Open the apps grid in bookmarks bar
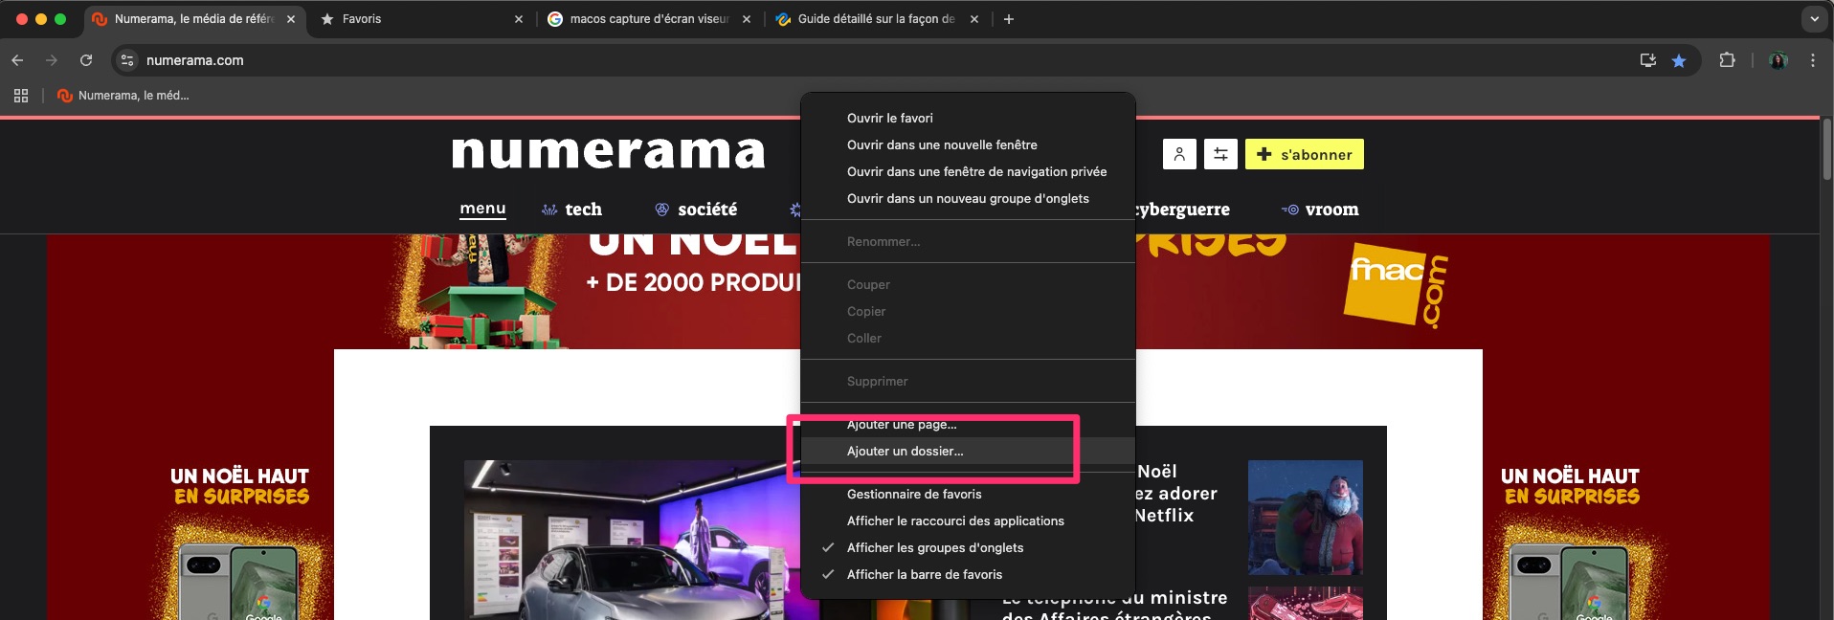This screenshot has width=1834, height=620. tap(21, 96)
